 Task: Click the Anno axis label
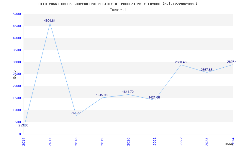tap(229, 144)
